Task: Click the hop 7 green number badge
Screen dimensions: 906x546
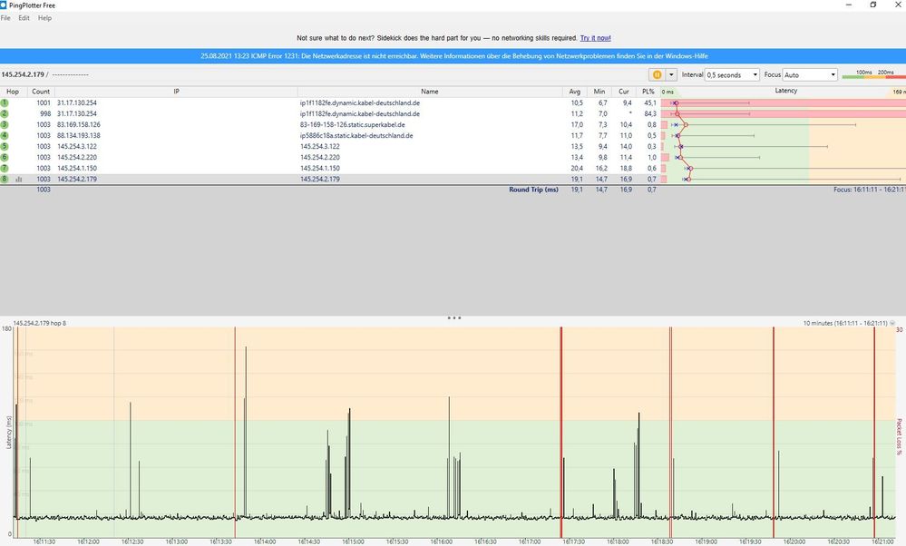Action: (5, 168)
